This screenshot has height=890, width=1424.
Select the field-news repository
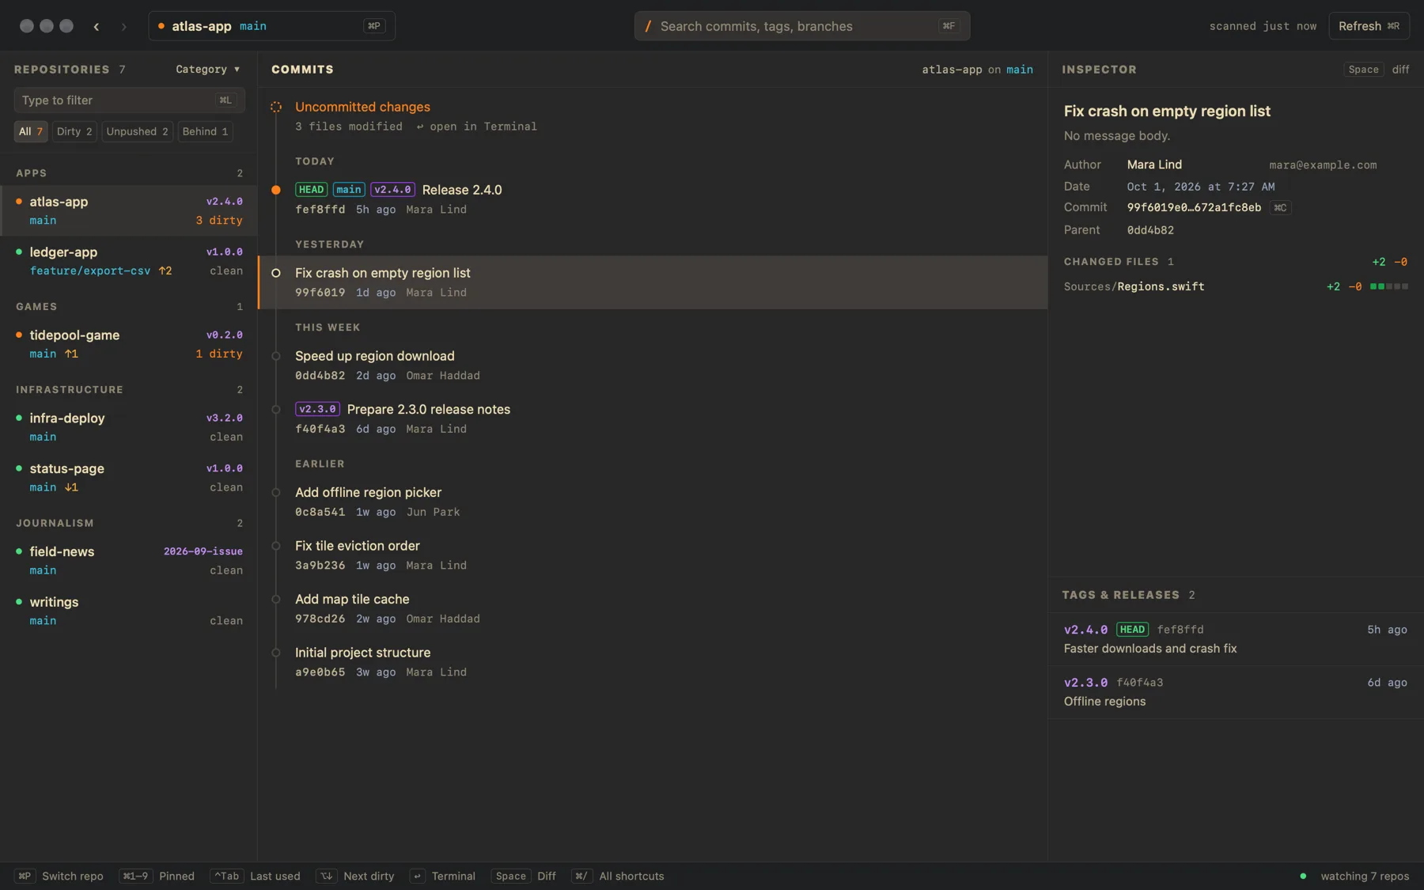tap(128, 561)
